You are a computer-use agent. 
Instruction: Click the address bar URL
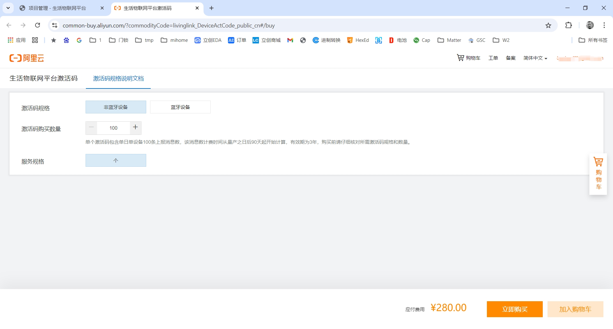(169, 25)
